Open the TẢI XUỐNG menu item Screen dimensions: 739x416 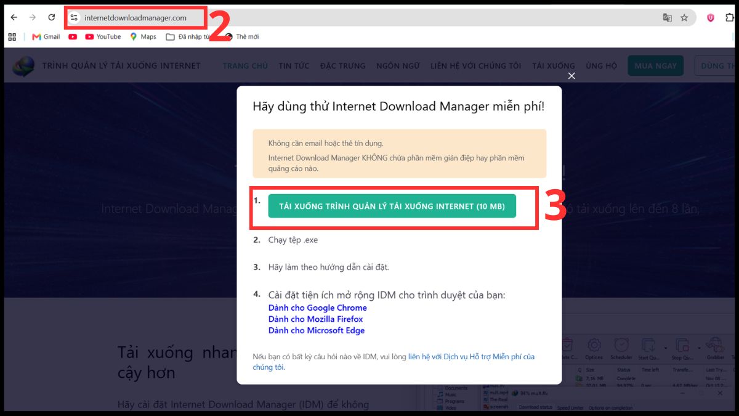[x=553, y=66]
